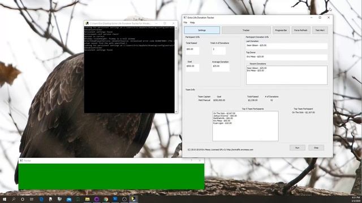Select 'Joshua OConnor' in Top 5 list
Viewport: 362px width, 203px height.
coord(225,116)
